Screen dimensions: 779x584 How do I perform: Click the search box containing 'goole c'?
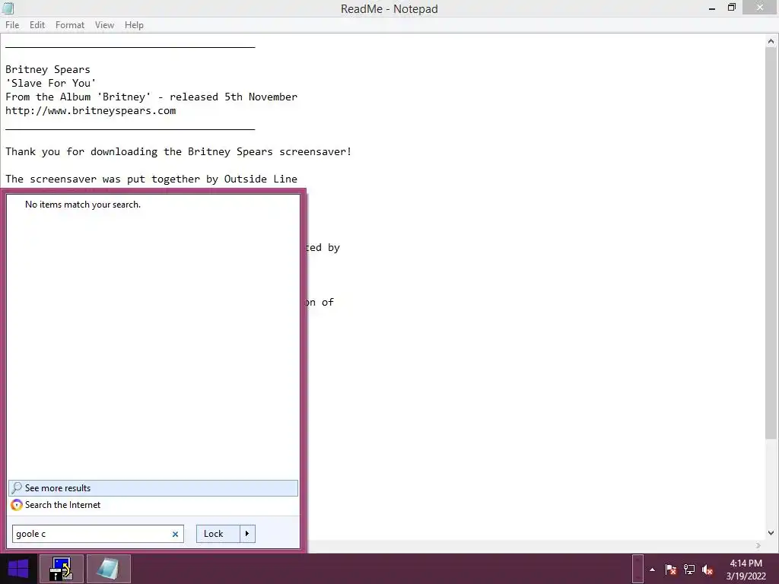pyautogui.click(x=98, y=534)
